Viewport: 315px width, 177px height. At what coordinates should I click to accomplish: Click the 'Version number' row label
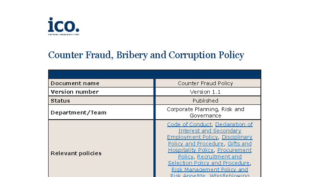74,92
